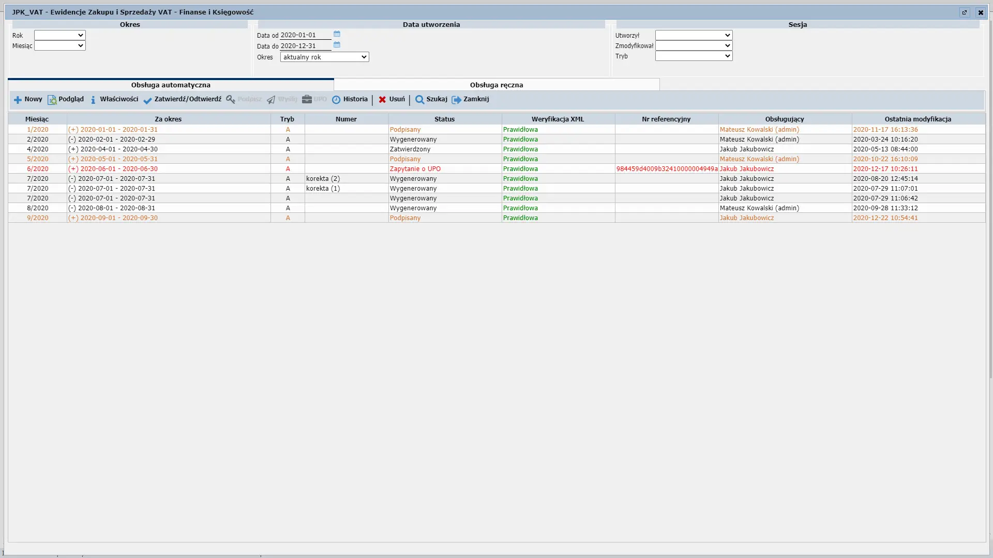Expand the Miesiąc dropdown
Image resolution: width=993 pixels, height=558 pixels.
59,45
